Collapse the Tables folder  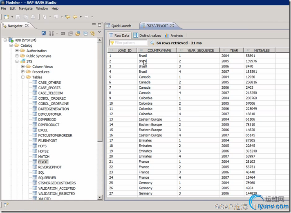tap(22, 77)
